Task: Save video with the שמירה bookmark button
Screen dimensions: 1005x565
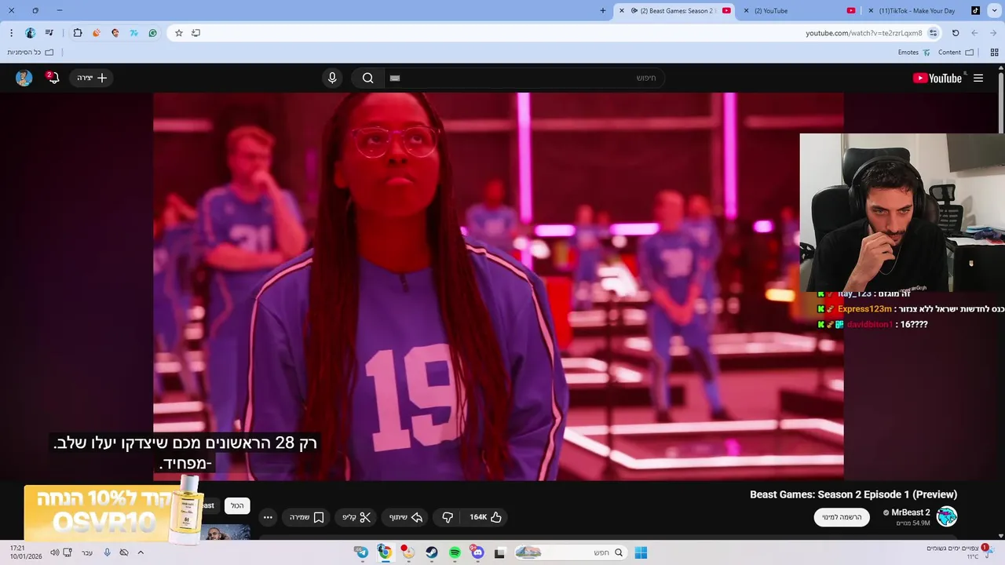Action: pyautogui.click(x=307, y=517)
